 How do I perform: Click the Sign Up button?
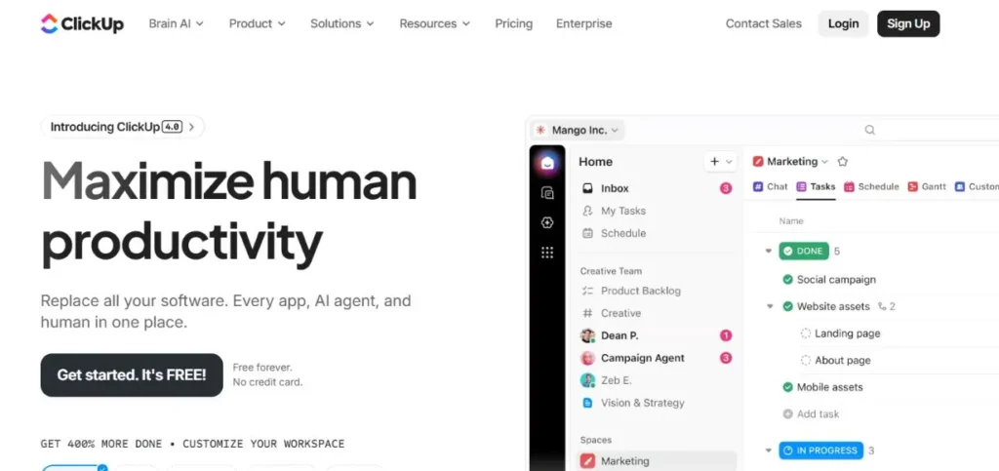point(908,23)
